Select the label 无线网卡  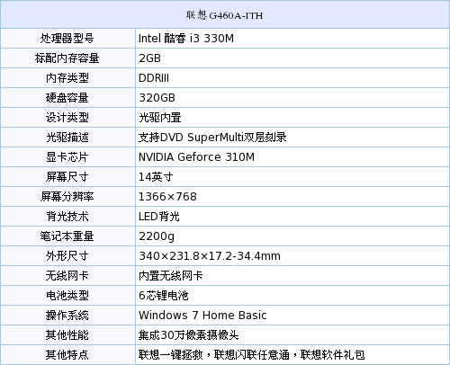67,276
